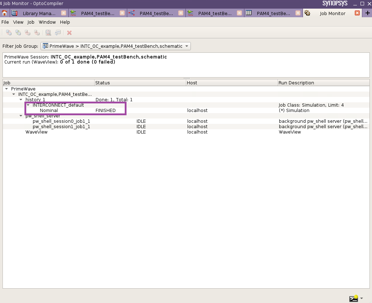
Task: Open the Help menu
Action: tap(65, 22)
